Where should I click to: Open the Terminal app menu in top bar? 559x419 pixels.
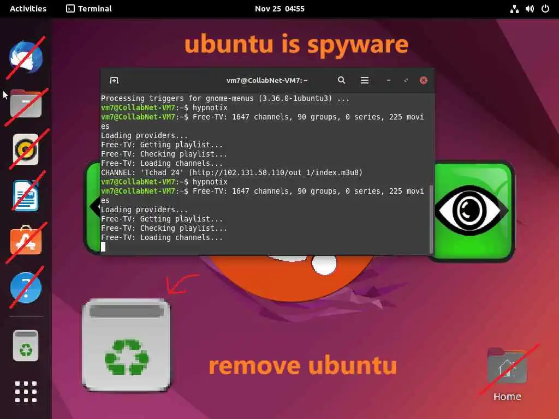tap(89, 9)
